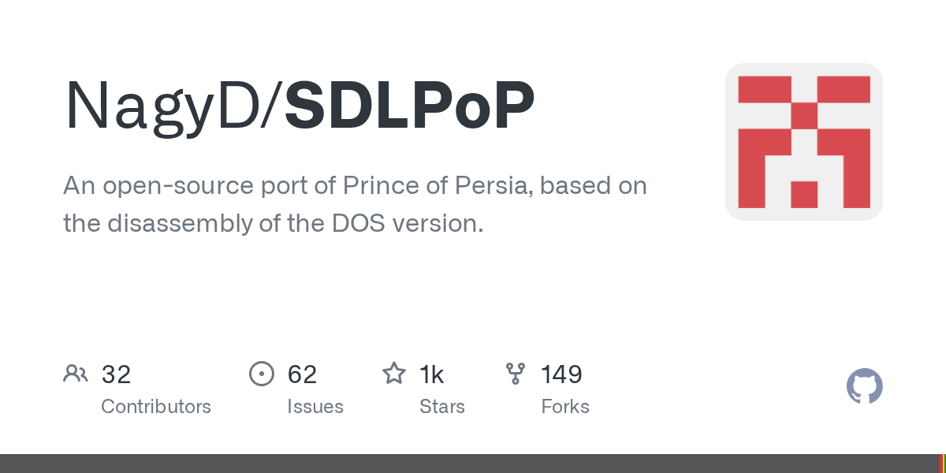Click the Forks branch icon
The width and height of the screenshot is (946, 473).
point(516,374)
